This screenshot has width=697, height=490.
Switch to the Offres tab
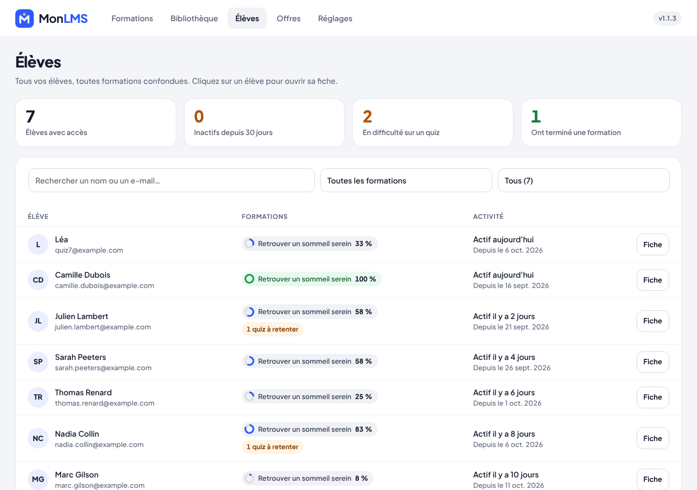coord(289,19)
